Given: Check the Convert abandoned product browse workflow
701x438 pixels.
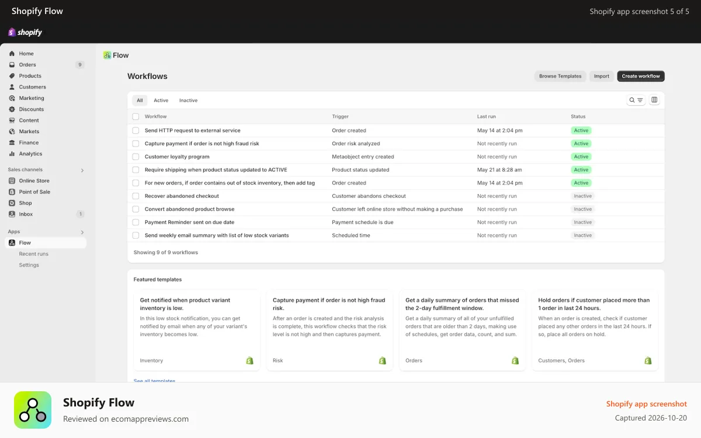Looking at the screenshot, I should coord(136,209).
